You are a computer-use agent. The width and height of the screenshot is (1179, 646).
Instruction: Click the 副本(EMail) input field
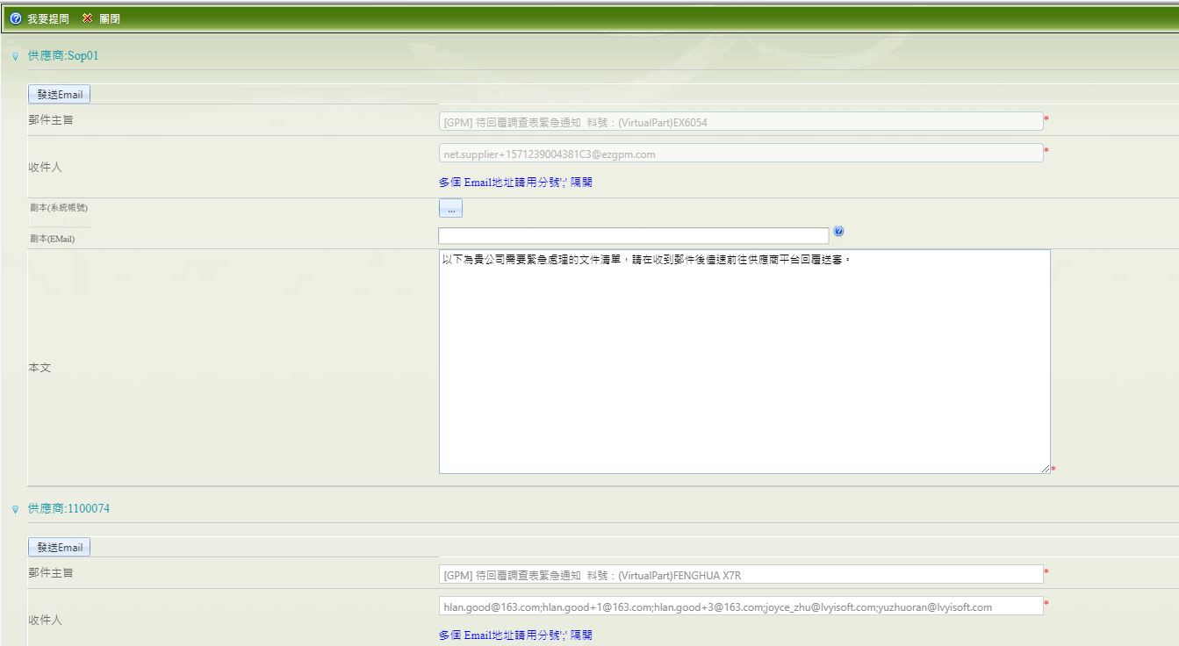pos(634,236)
